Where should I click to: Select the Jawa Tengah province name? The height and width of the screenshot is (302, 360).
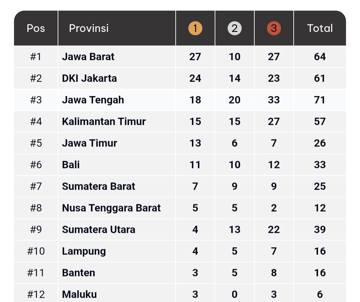pyautogui.click(x=93, y=100)
